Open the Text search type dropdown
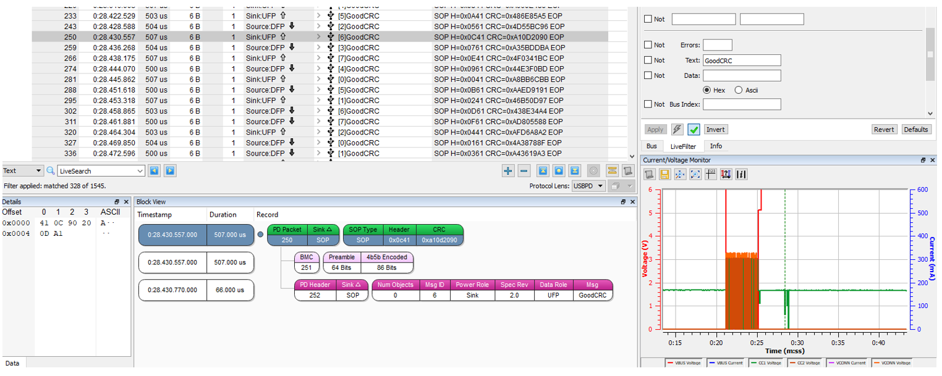942x376 pixels. [22, 171]
